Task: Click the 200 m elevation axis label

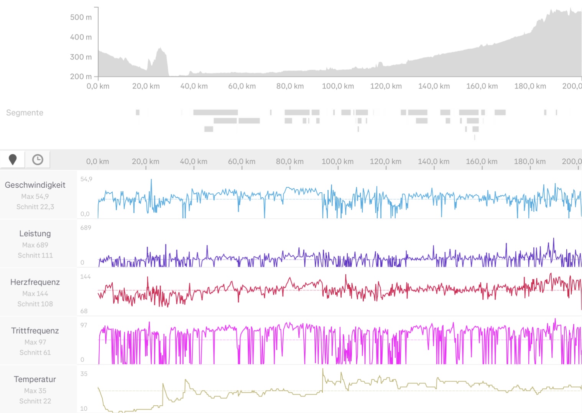Action: 81,77
